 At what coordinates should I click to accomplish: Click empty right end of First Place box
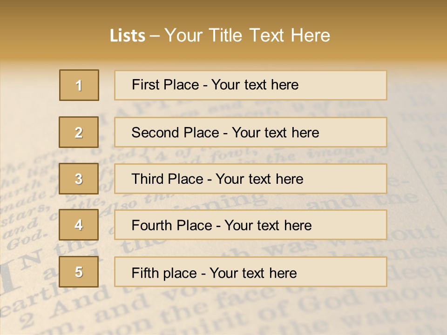coord(349,85)
